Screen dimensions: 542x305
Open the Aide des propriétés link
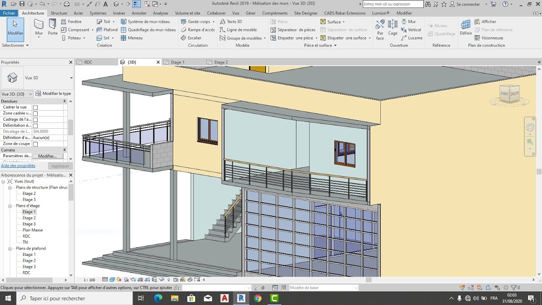(18, 166)
